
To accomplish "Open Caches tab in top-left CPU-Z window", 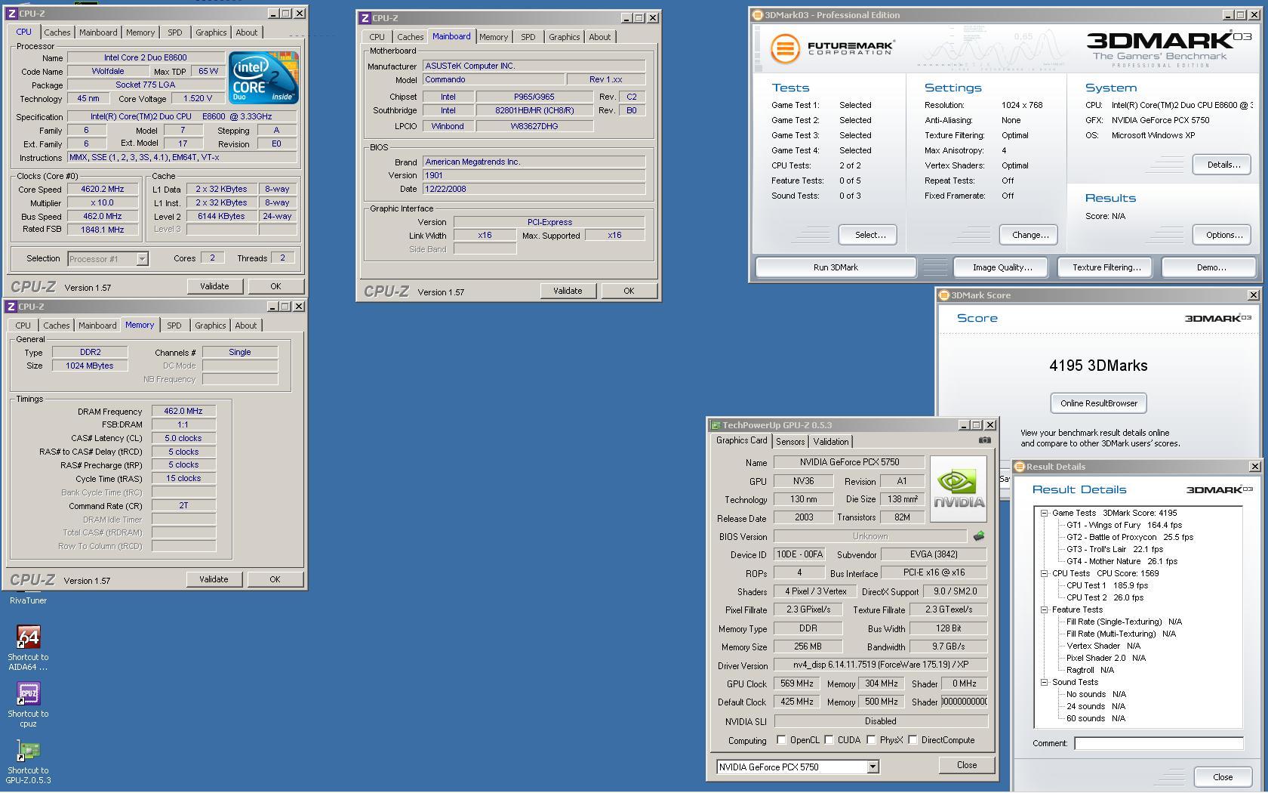I will (x=57, y=32).
